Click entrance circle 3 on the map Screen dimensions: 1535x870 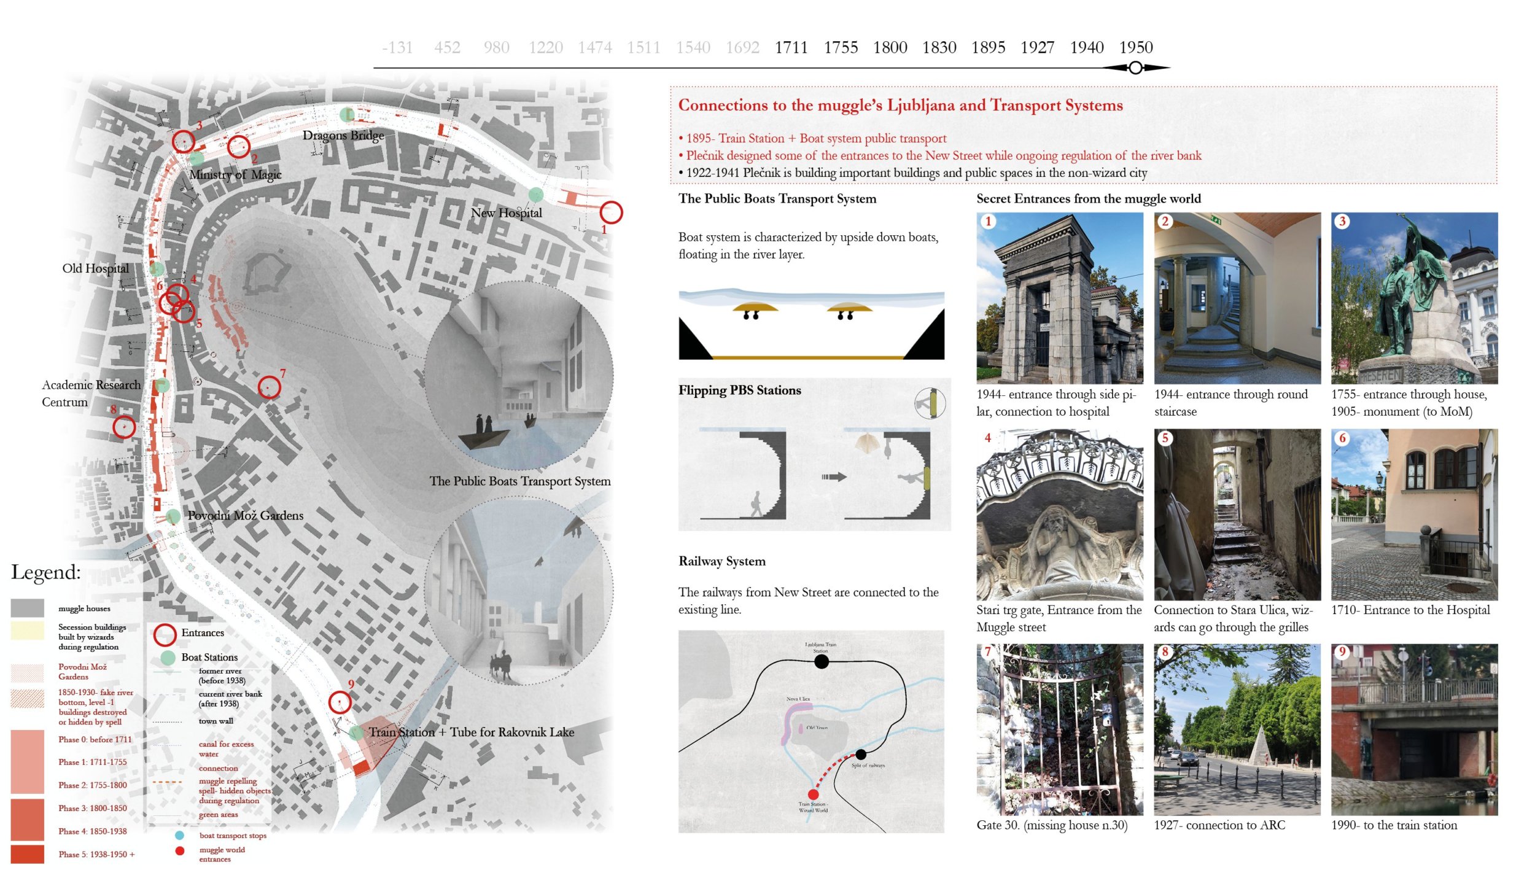click(183, 142)
